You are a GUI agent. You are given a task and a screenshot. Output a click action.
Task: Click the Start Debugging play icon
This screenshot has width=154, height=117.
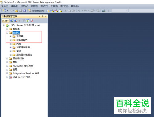coord(109,11)
